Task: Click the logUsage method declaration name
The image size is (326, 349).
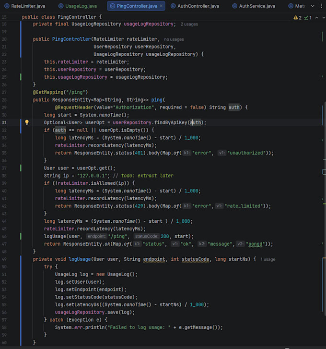Action: (x=80, y=259)
